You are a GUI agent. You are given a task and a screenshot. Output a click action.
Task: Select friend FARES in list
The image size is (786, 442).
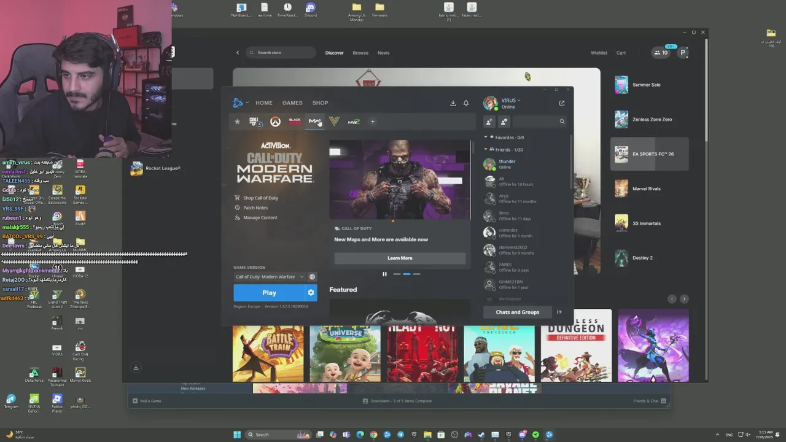tap(525, 267)
